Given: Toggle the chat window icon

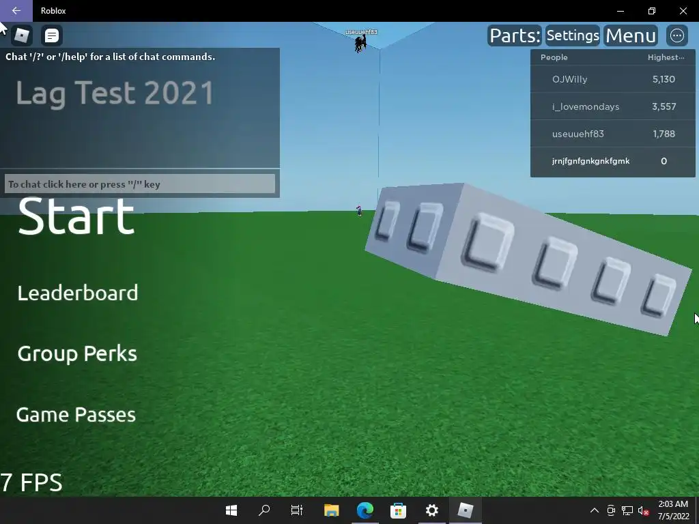Looking at the screenshot, I should click(52, 35).
